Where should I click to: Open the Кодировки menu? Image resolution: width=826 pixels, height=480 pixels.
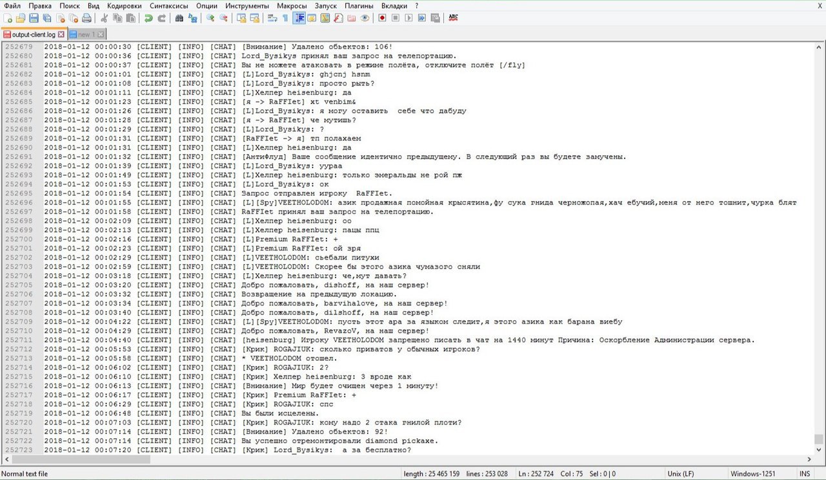click(125, 5)
